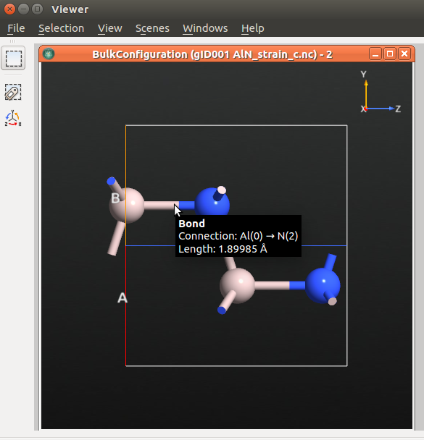Click the lower right blue nitrogen atom
The height and width of the screenshot is (440, 424).
[323, 285]
